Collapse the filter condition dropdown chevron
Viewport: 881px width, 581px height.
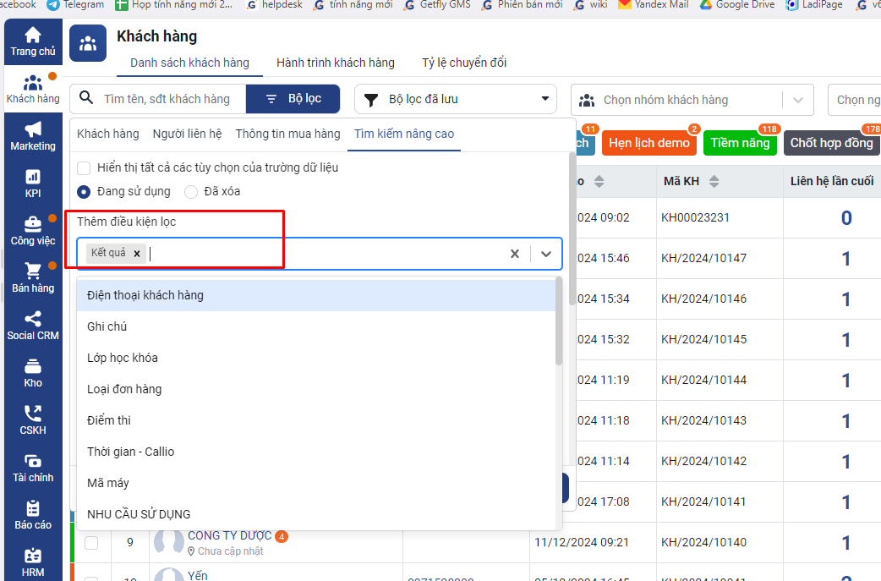pos(546,253)
